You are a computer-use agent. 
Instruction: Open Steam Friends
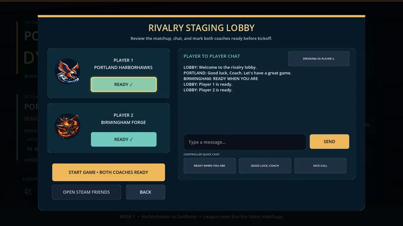click(86, 192)
